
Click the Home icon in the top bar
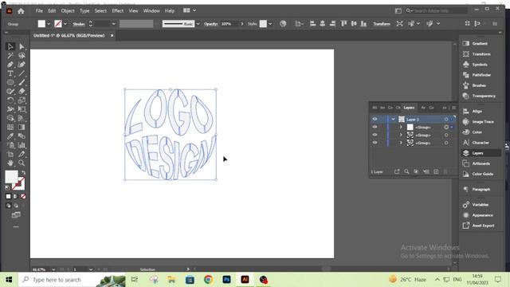click(x=21, y=11)
